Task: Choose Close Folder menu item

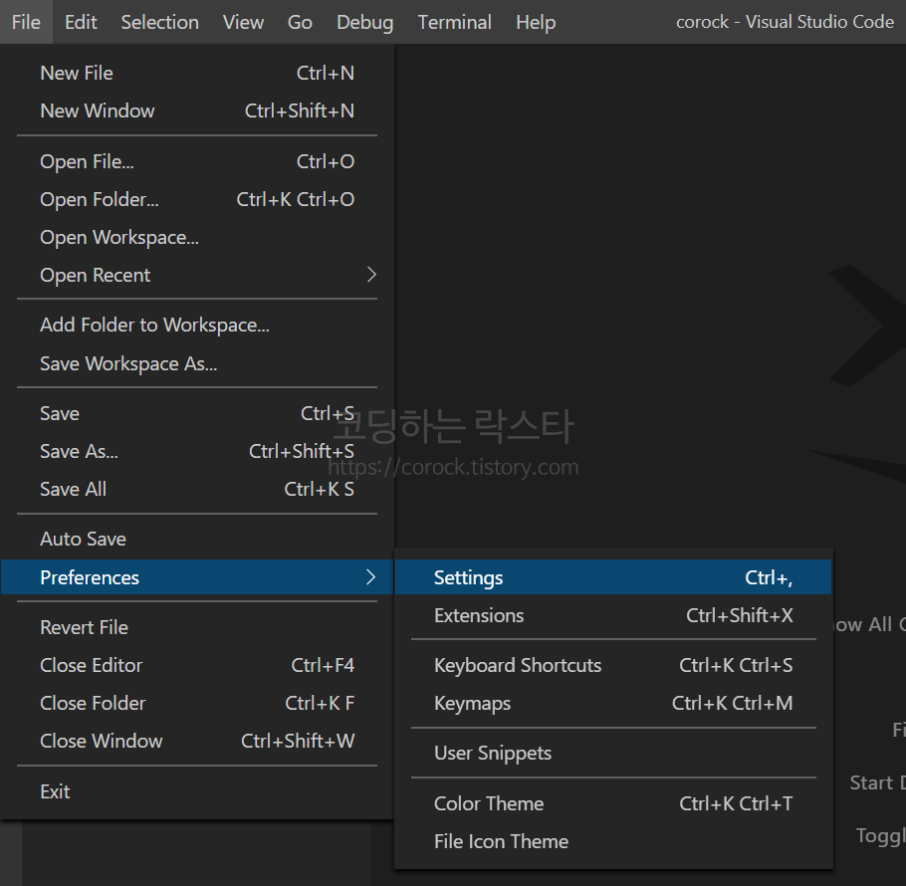Action: [197, 703]
